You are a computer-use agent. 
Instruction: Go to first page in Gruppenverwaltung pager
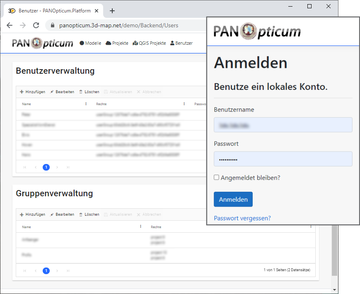pos(25,271)
